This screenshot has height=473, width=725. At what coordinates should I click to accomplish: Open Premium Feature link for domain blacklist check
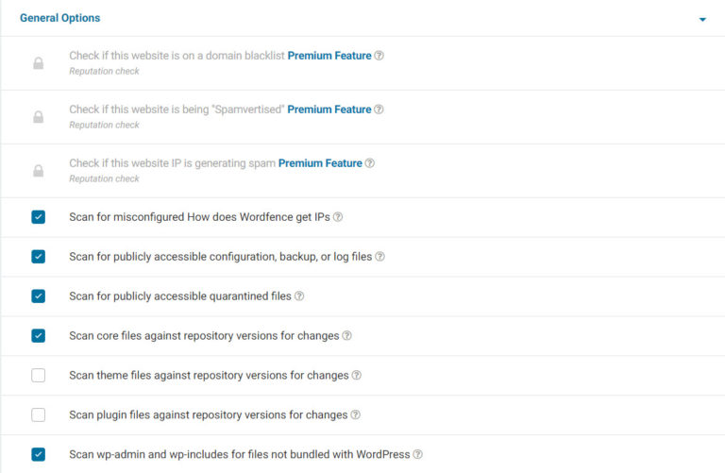click(329, 56)
